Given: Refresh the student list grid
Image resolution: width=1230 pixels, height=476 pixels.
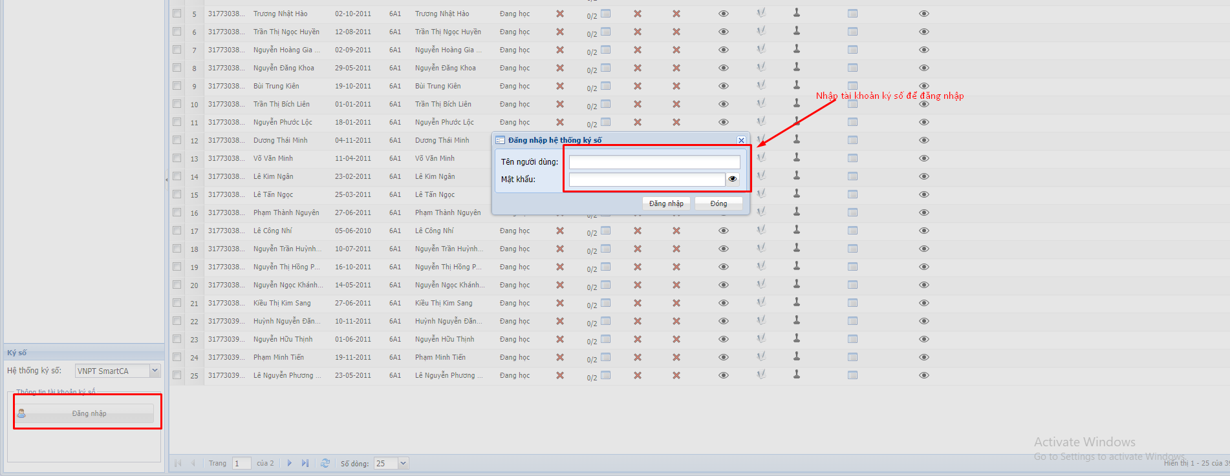Looking at the screenshot, I should 325,463.
